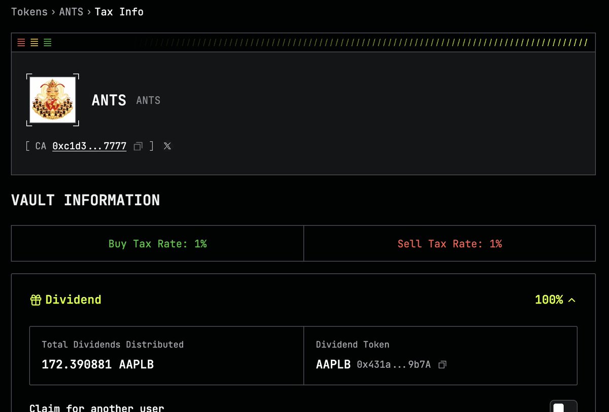The image size is (609, 412).
Task: Copy the AAPLB dividend token address
Action: 443,365
